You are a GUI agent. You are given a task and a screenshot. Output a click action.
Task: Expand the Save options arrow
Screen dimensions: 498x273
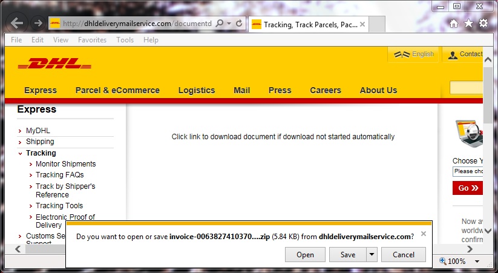(x=372, y=255)
